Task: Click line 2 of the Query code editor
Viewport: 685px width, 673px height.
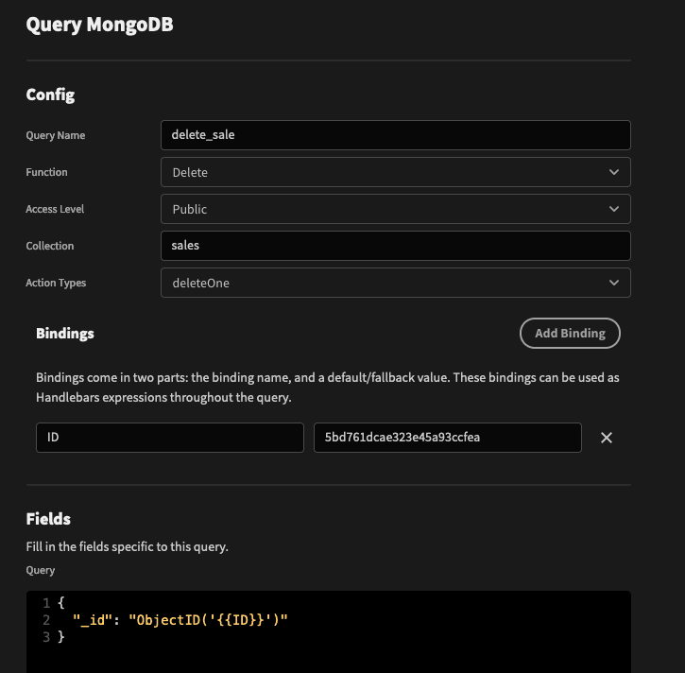Action: (180, 620)
